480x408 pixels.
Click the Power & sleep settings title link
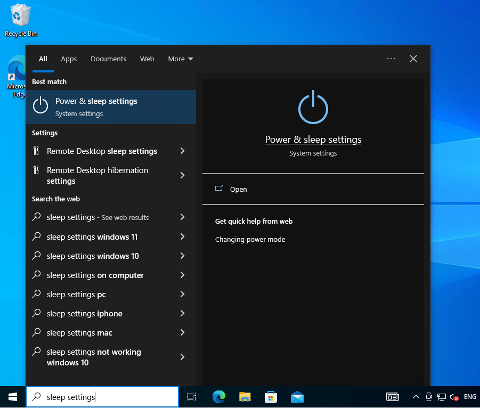[313, 140]
